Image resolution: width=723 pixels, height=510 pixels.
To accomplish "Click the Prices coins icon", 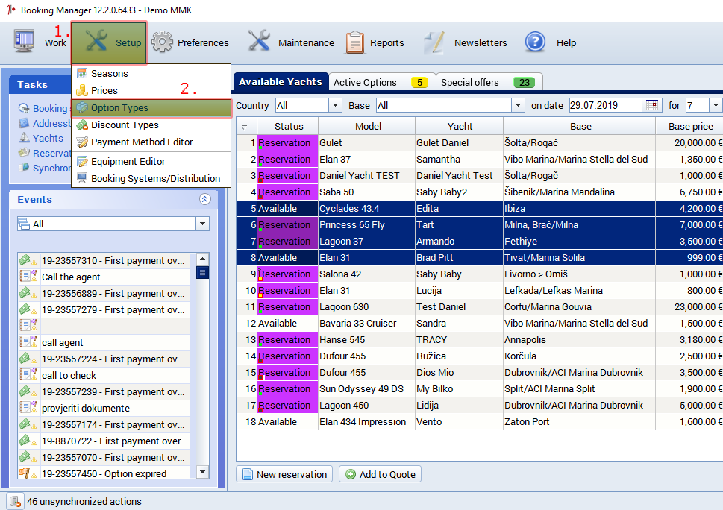I will pos(82,90).
